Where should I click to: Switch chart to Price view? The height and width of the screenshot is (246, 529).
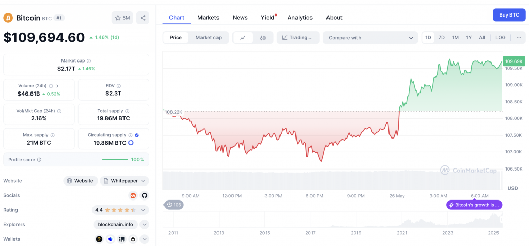(176, 38)
